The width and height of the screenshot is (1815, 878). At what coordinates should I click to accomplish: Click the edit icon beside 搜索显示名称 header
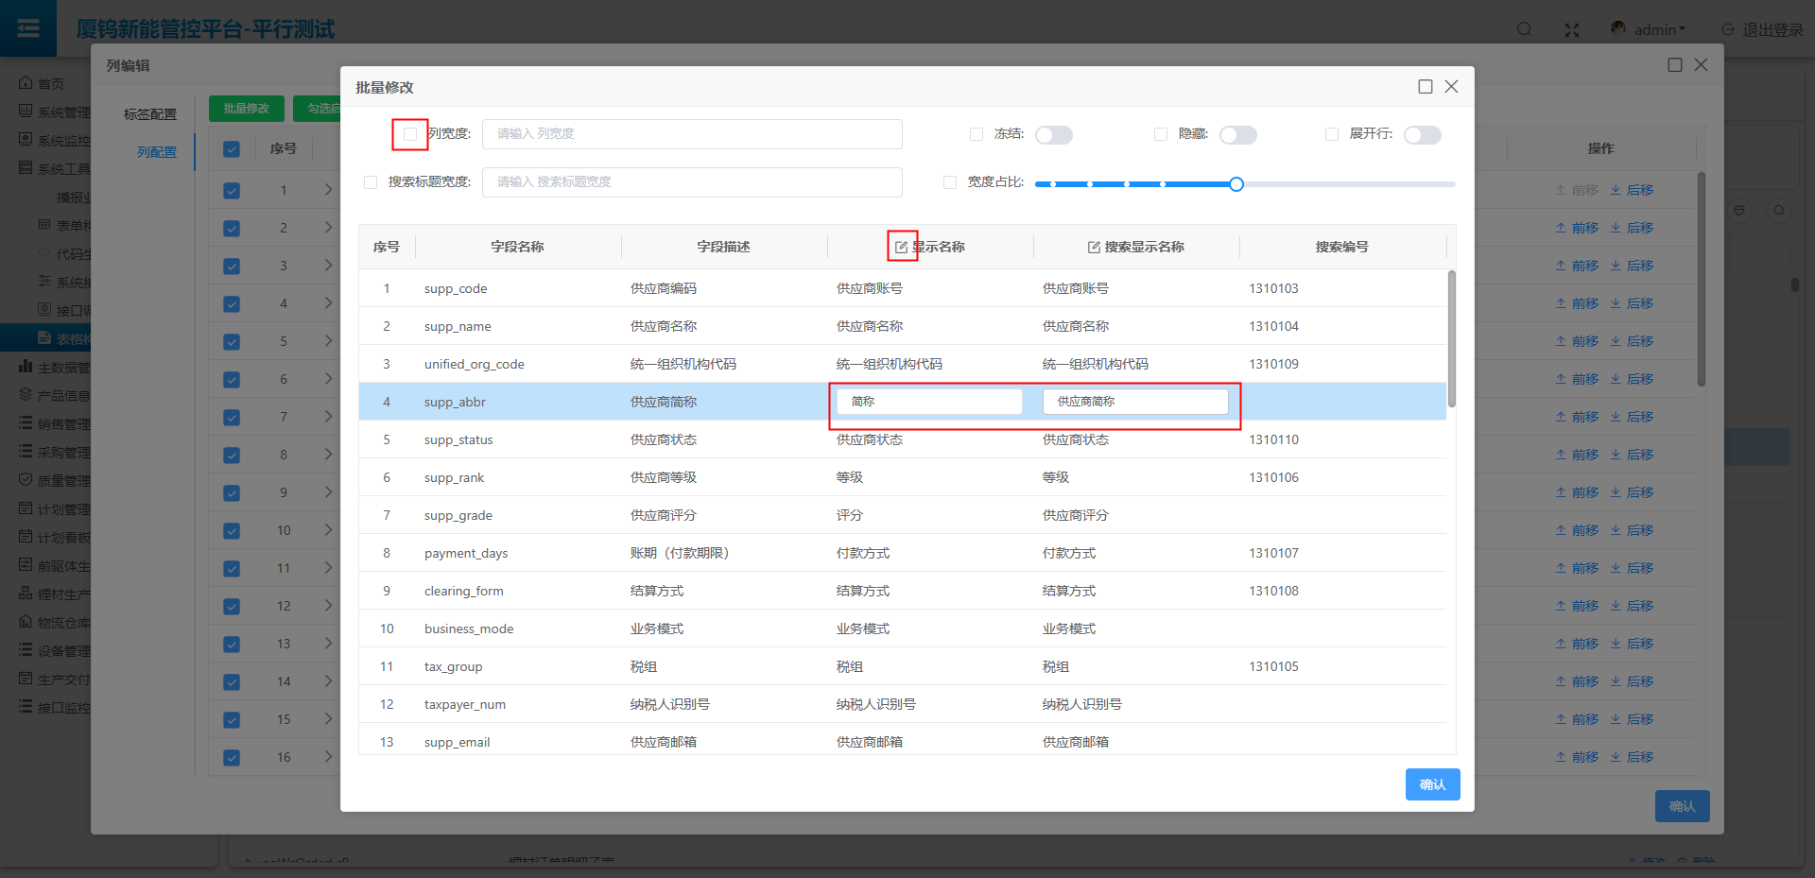(1094, 247)
